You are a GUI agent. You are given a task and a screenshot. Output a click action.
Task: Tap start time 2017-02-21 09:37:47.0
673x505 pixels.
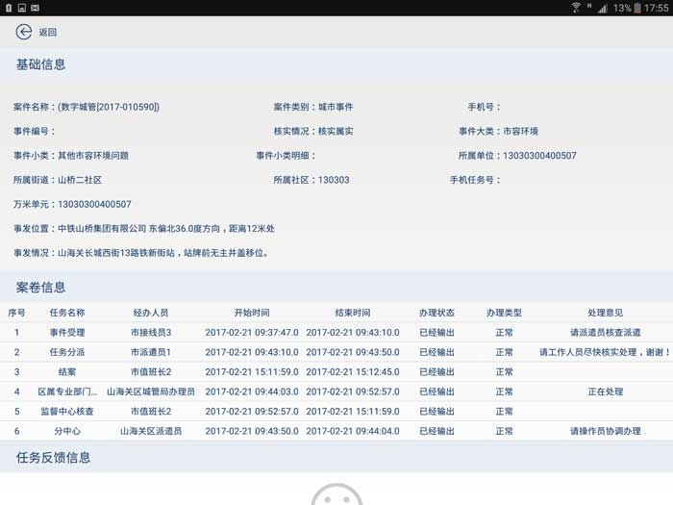(252, 333)
